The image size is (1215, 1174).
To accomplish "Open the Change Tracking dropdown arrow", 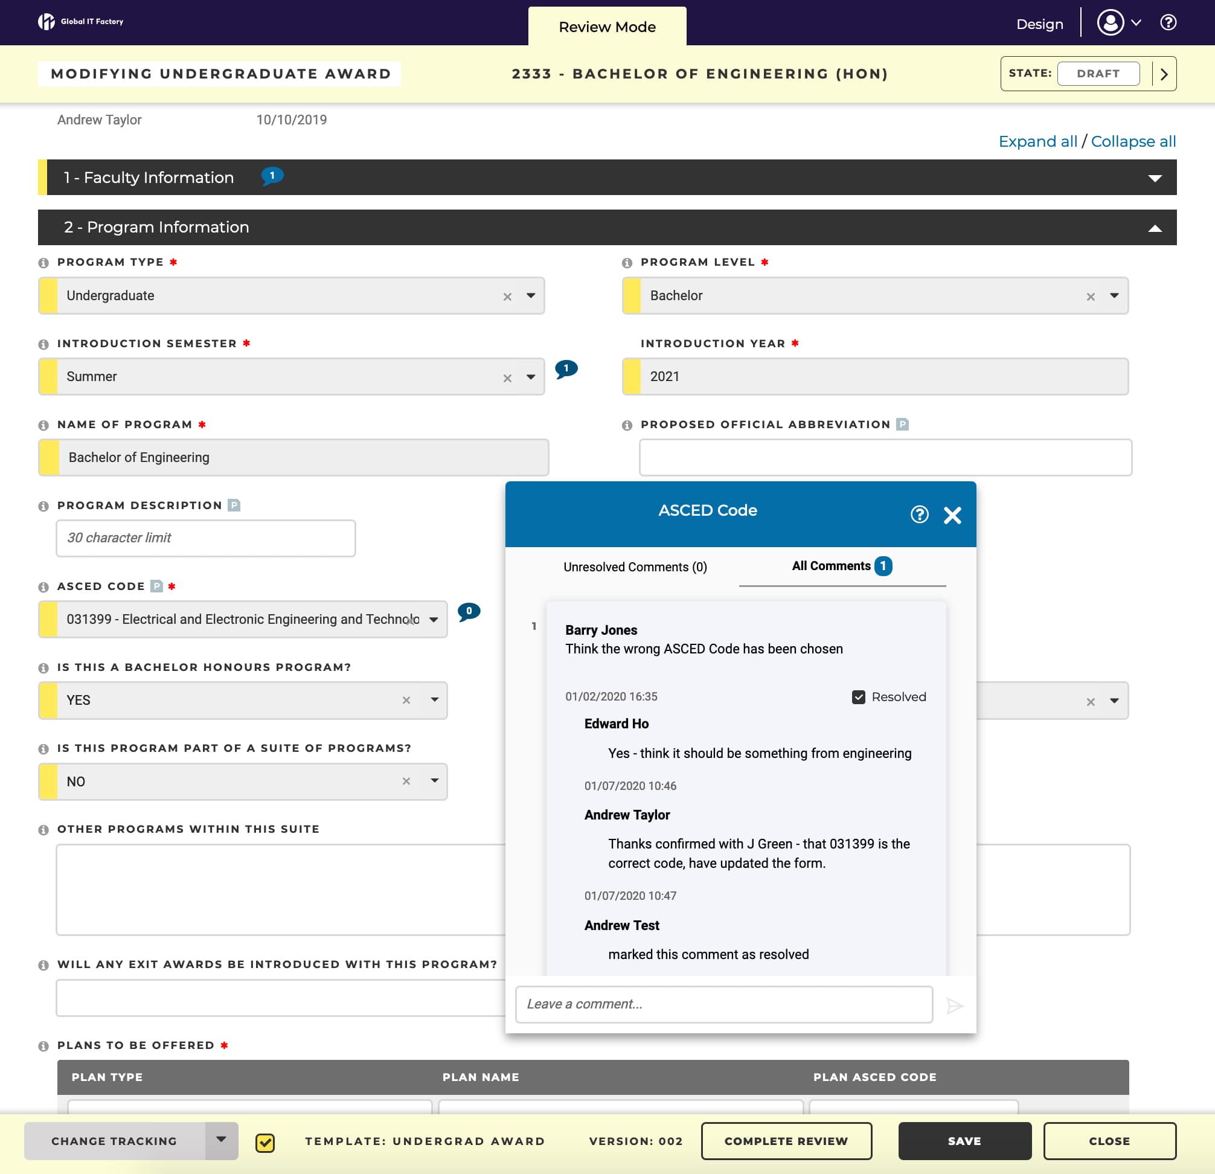I will pyautogui.click(x=220, y=1141).
